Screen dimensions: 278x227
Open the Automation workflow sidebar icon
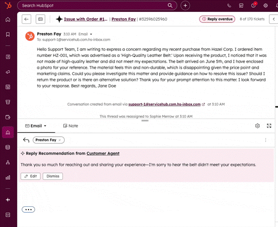8,162
